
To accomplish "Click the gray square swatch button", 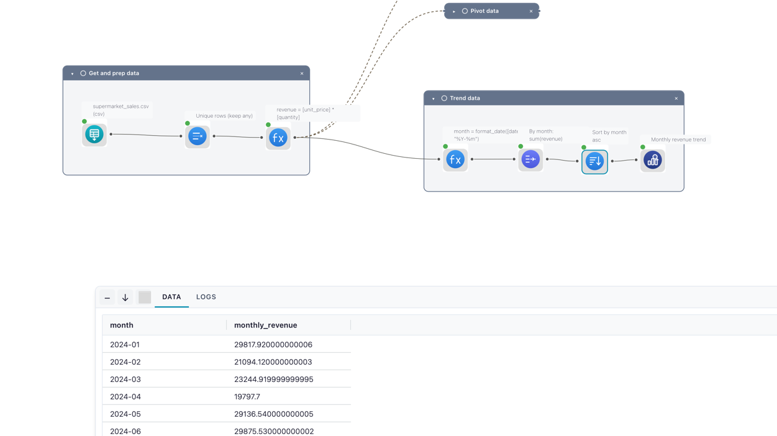I will (x=145, y=297).
